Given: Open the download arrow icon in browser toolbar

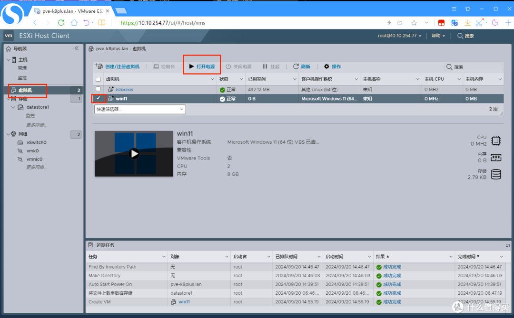Looking at the screenshot, I should coord(467,23).
